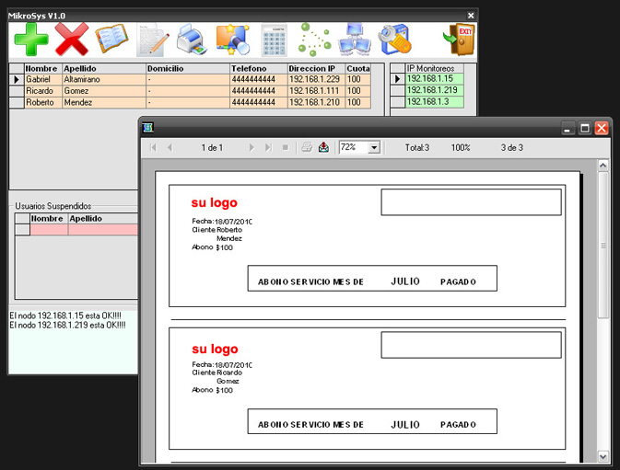Viewport: 620px width, 470px height.
Task: Print the report from viewer toolbar
Action: pos(307,147)
